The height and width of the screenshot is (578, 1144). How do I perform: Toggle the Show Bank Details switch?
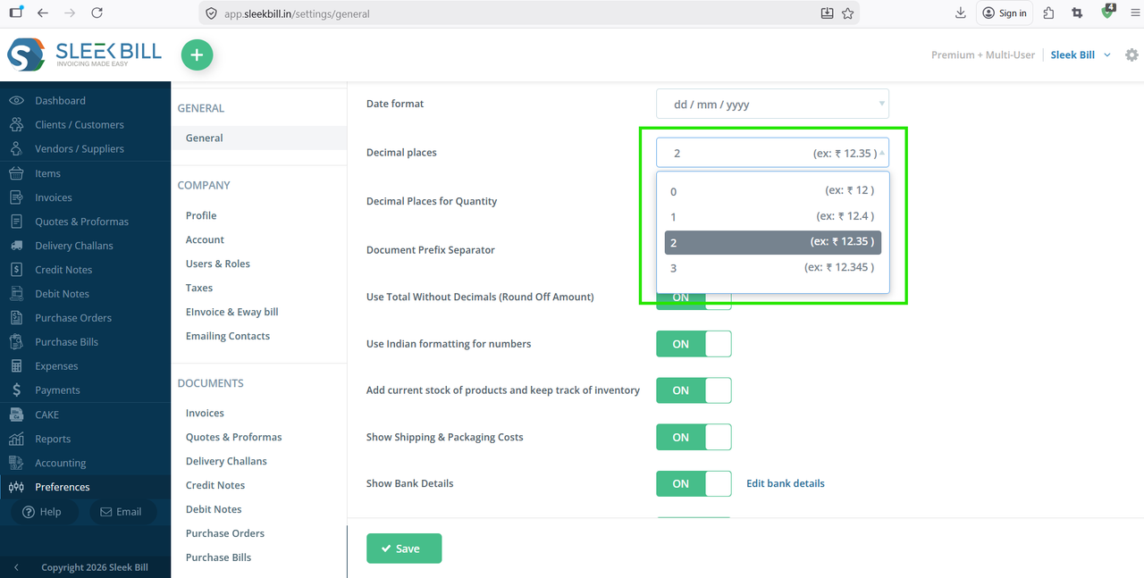click(694, 483)
